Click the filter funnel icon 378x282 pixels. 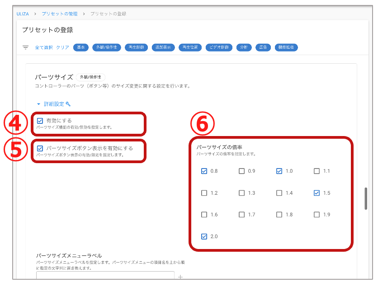coord(25,47)
